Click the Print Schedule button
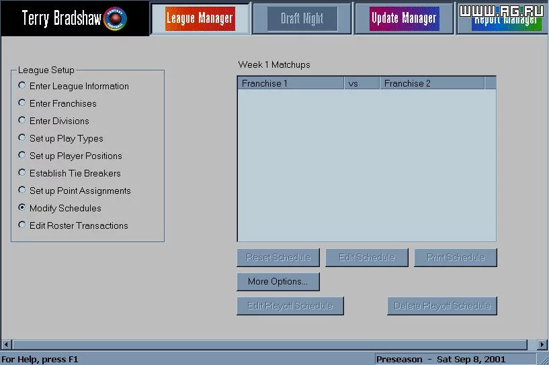 click(456, 258)
